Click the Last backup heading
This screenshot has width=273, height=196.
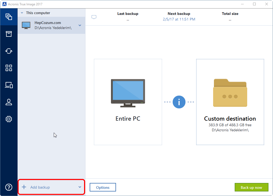coord(128,14)
